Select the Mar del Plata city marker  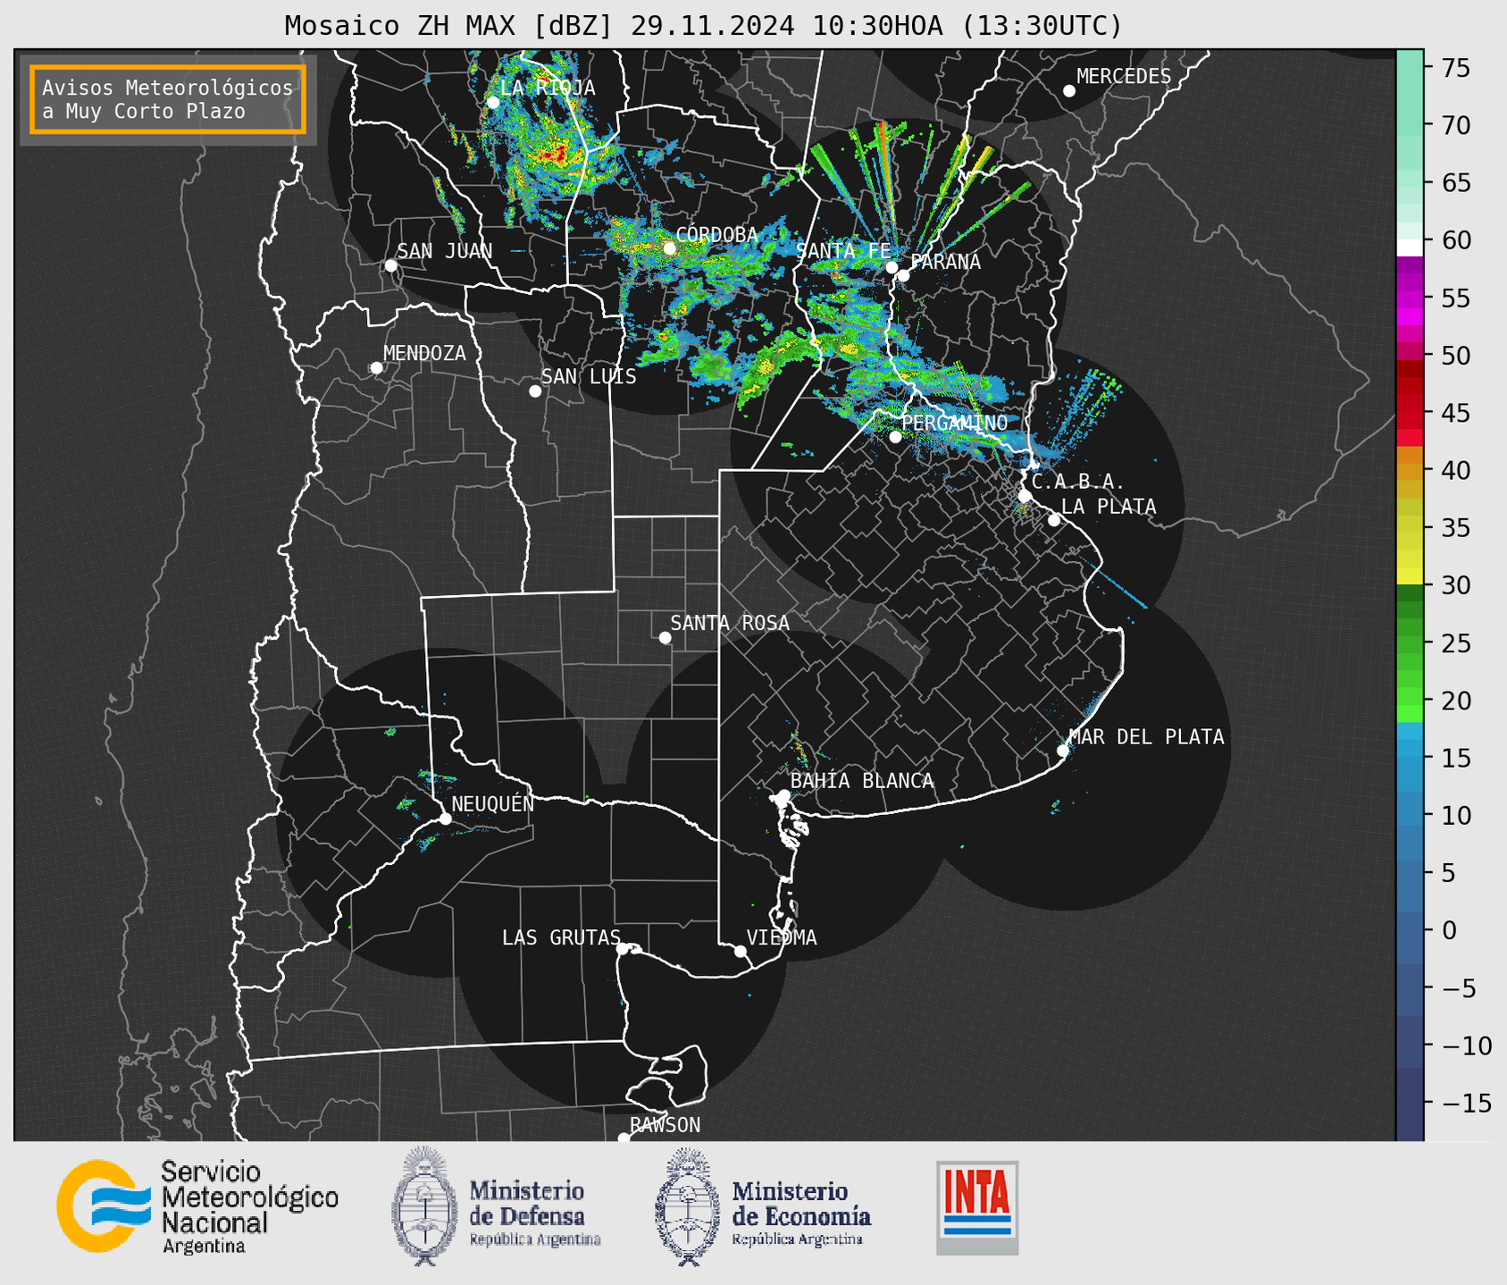1063,751
